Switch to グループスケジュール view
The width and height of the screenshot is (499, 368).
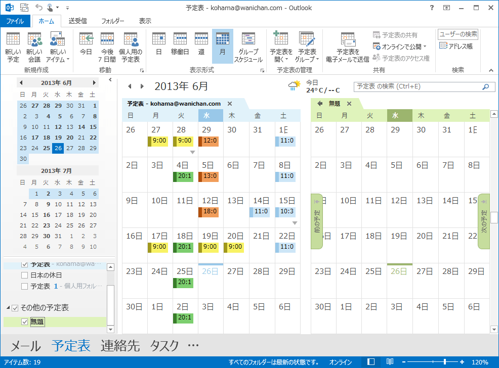pos(248,47)
